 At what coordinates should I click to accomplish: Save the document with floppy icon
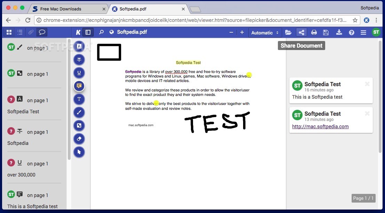tap(326, 32)
